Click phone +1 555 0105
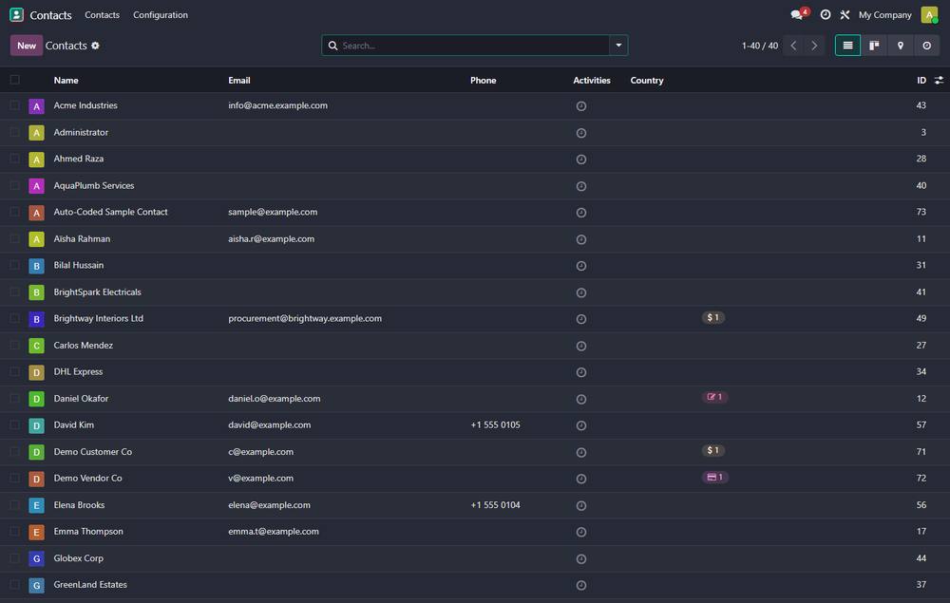The height and width of the screenshot is (603, 950). pyautogui.click(x=495, y=425)
